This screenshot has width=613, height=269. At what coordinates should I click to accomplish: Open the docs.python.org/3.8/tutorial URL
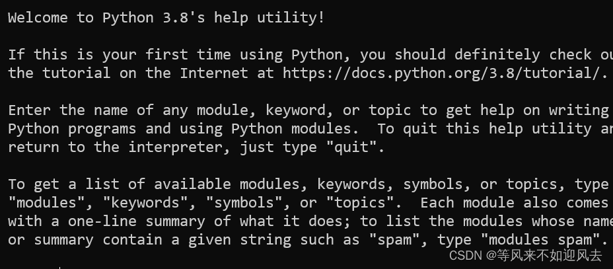pyautogui.click(x=445, y=73)
